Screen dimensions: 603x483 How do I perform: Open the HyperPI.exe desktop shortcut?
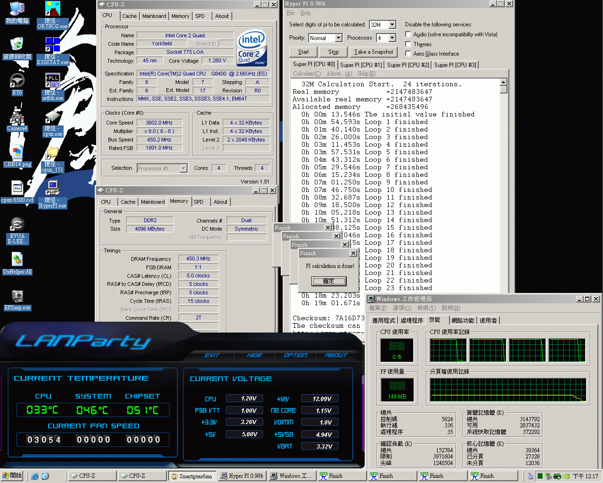tap(52, 194)
